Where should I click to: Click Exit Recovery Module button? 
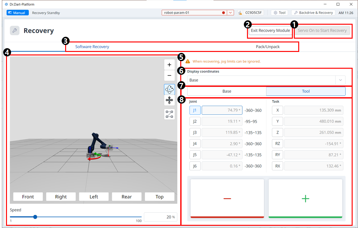pos(270,31)
